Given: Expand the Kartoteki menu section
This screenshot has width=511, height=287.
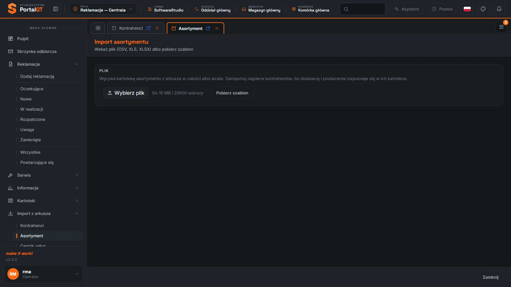Looking at the screenshot, I should [43, 201].
